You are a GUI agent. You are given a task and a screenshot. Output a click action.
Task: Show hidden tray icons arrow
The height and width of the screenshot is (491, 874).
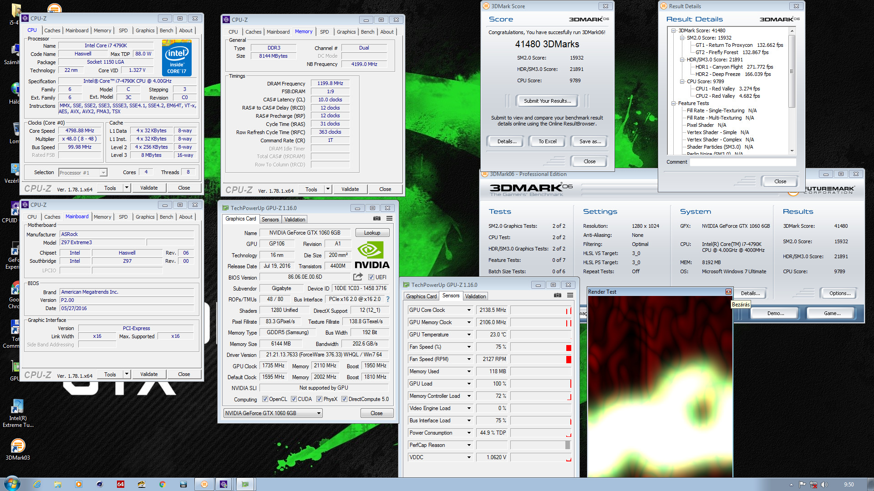(x=791, y=485)
